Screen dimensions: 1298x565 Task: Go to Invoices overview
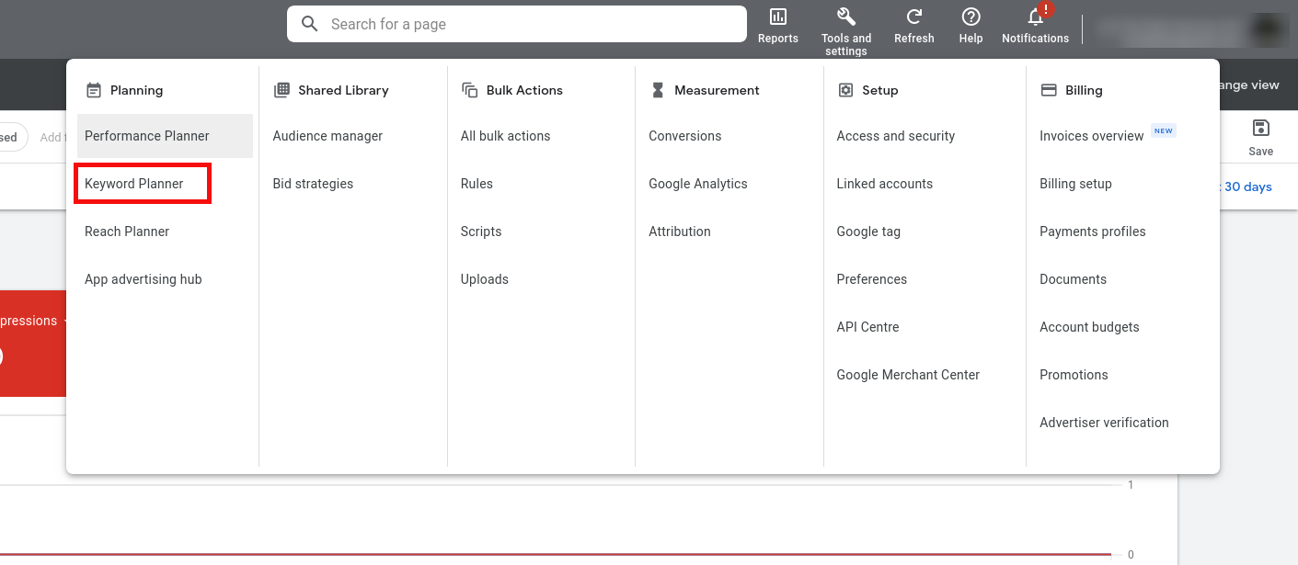point(1091,136)
